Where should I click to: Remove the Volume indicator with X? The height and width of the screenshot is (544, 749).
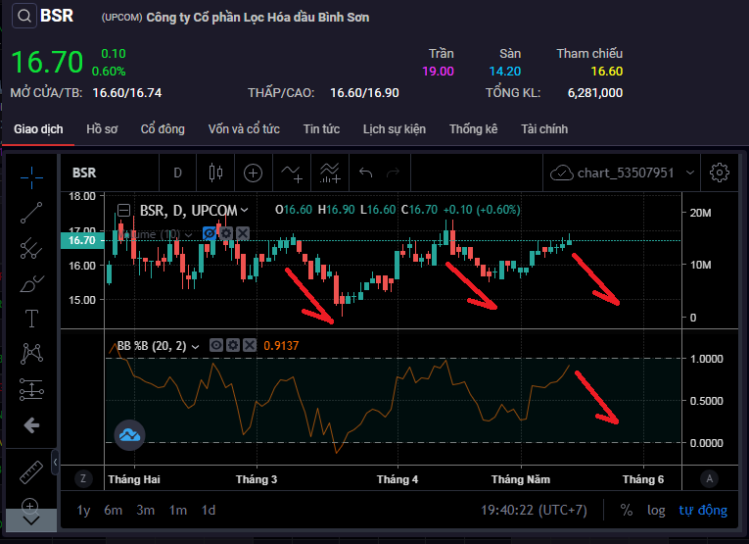click(243, 233)
